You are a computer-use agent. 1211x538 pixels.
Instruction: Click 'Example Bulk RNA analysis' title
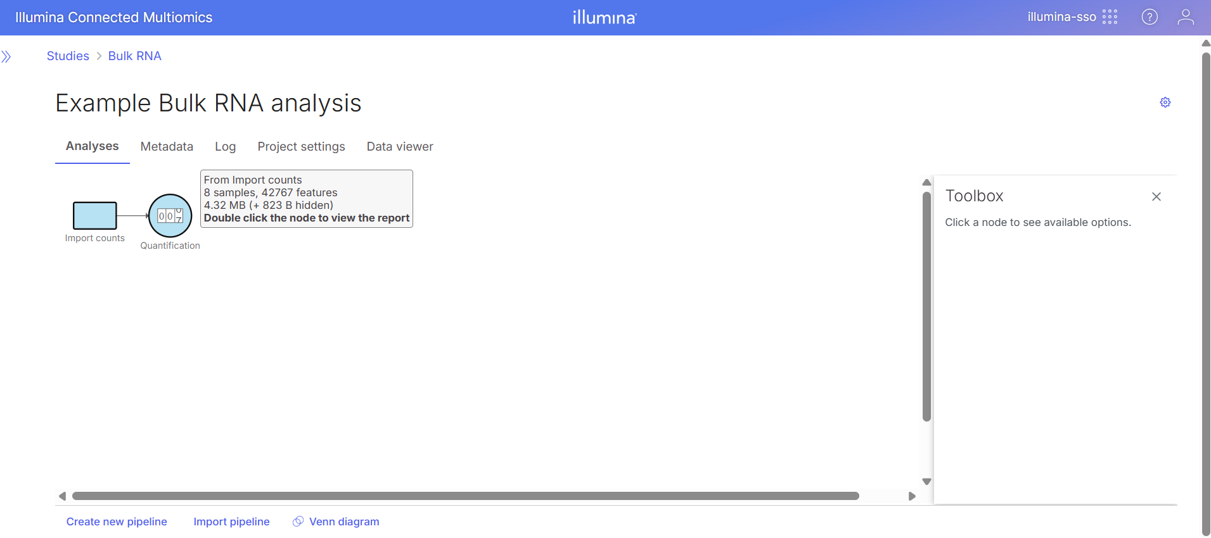208,103
